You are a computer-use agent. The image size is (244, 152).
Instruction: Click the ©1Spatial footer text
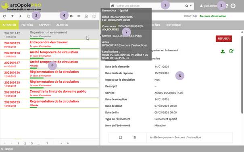tap(7, 149)
